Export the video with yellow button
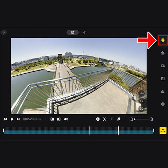The height and width of the screenshot is (168, 168). [163, 130]
